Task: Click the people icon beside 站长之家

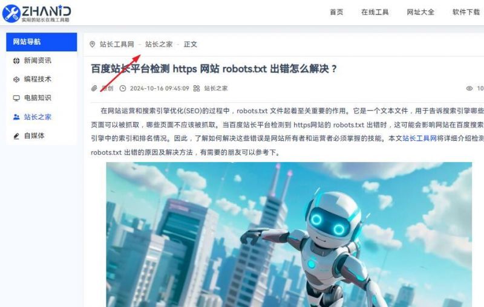Action: pyautogui.click(x=16, y=117)
